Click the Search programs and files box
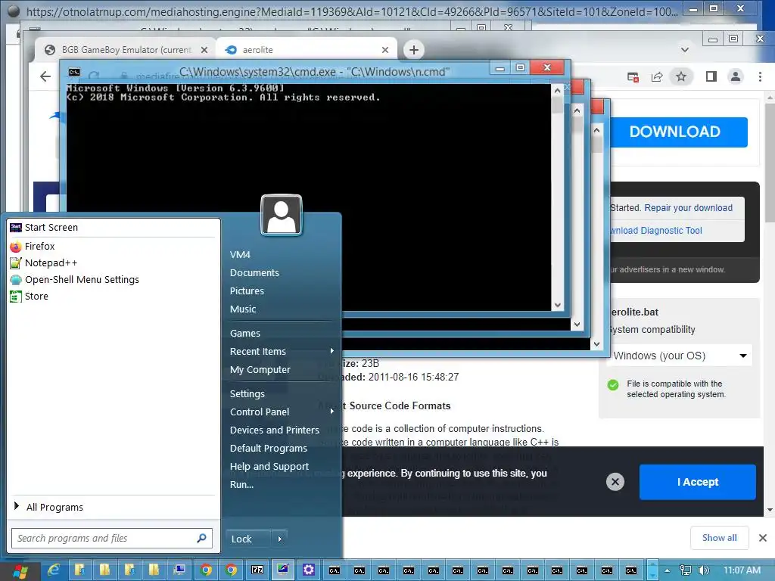Viewport: 775px width, 581px height. (112, 538)
